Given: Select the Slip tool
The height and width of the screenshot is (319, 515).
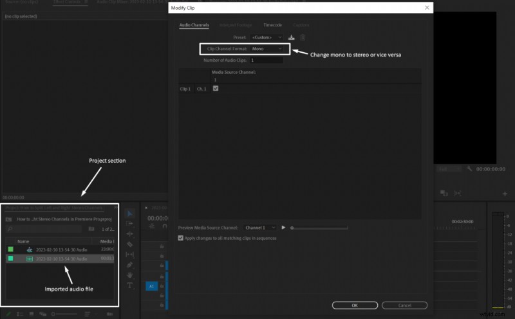Looking at the screenshot, I should pos(130,254).
